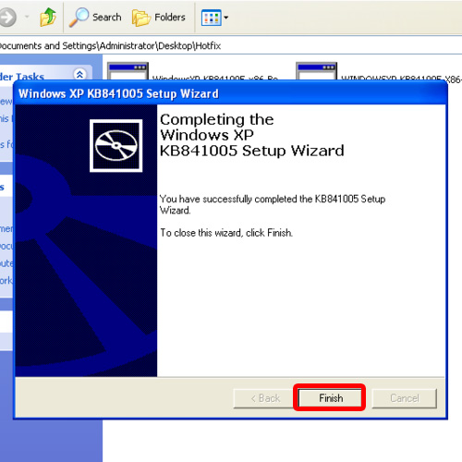
Task: Collapse the Folder Tasks panel chevron
Action: (79, 74)
